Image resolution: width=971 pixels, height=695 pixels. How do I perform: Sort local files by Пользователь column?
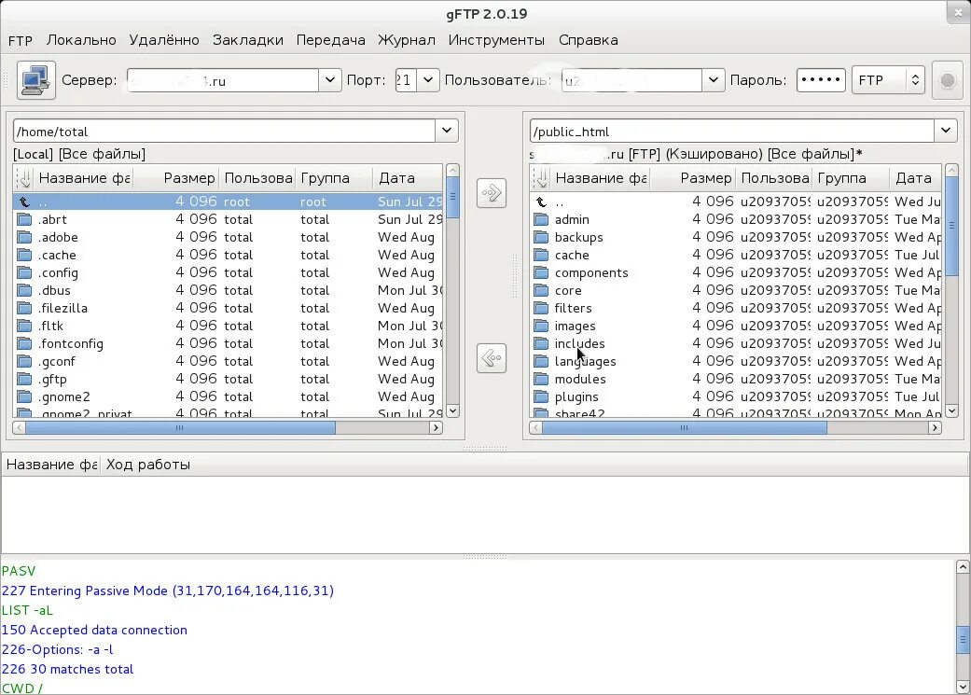pos(257,178)
